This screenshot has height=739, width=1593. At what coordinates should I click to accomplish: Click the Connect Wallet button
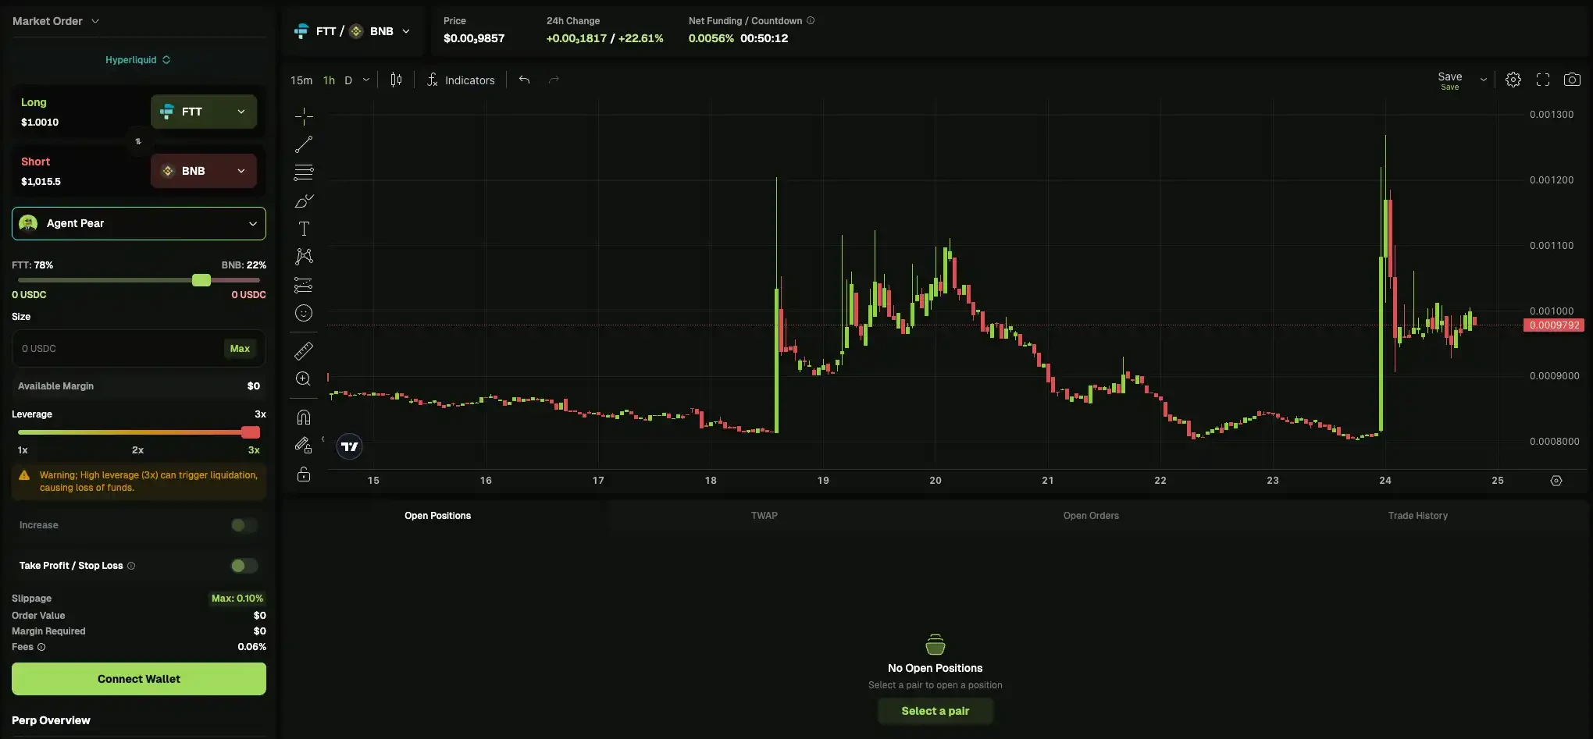tap(138, 678)
